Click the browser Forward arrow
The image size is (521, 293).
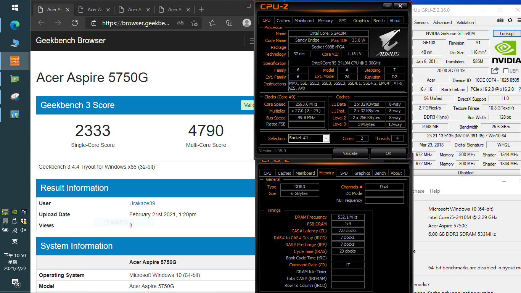pos(58,23)
